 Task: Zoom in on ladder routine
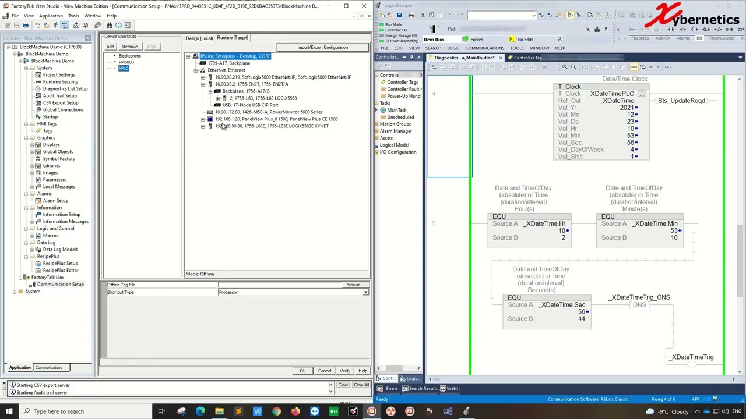click(565, 67)
